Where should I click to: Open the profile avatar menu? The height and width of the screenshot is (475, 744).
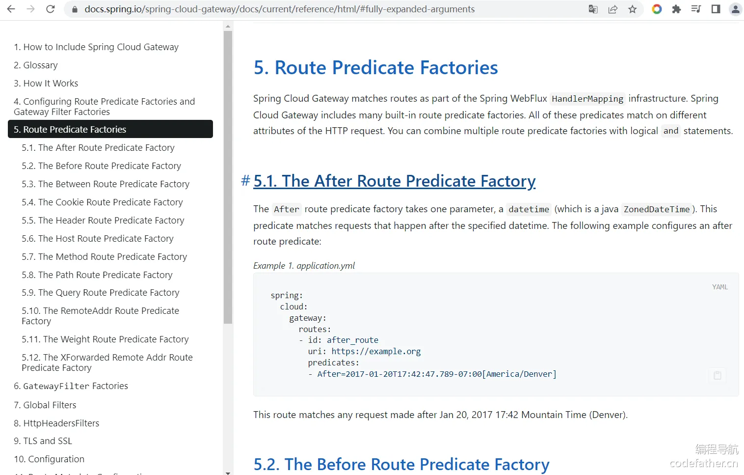735,9
